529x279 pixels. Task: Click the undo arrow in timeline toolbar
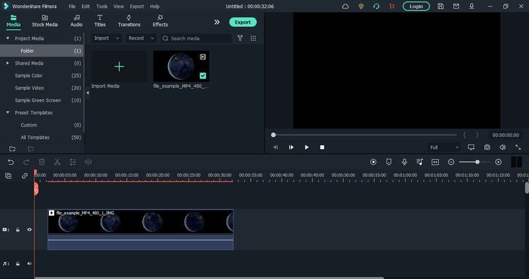(x=11, y=162)
